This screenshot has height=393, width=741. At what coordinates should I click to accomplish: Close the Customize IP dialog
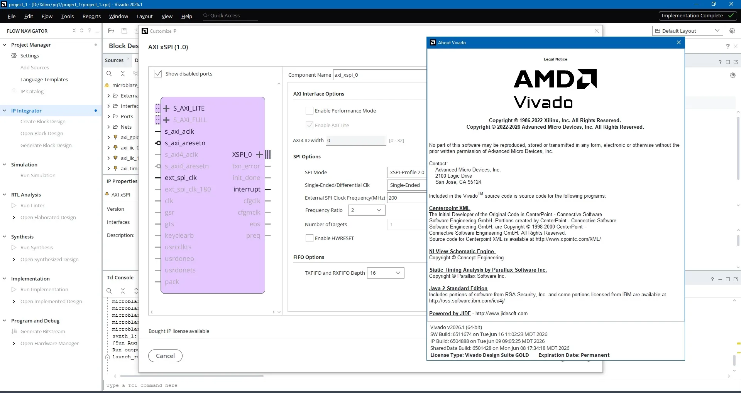[597, 31]
